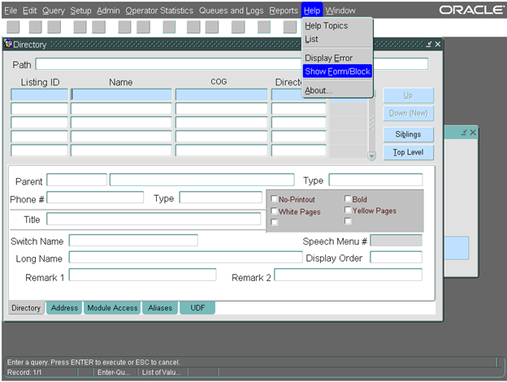Open the Admin menu
Viewport: 507px width, 382px height.
point(108,11)
